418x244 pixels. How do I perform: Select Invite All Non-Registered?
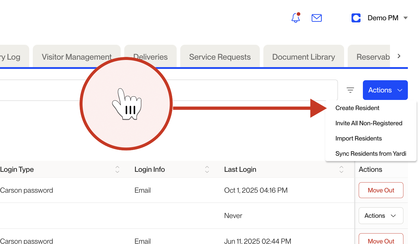click(369, 123)
